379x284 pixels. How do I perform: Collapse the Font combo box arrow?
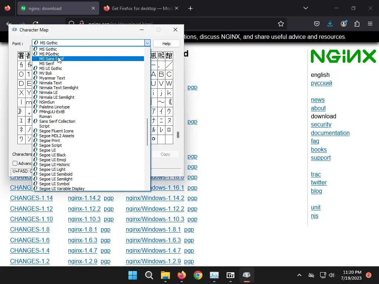[147, 43]
